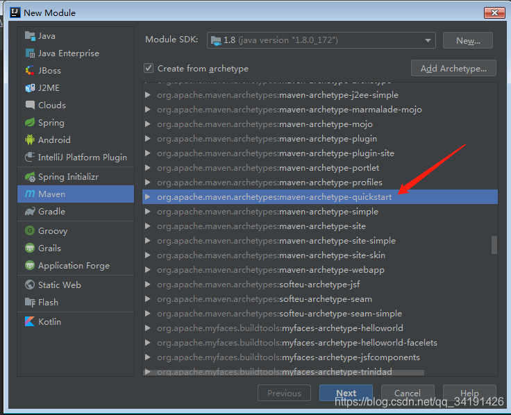Select Spring Initializr in the sidebar

(x=76, y=176)
